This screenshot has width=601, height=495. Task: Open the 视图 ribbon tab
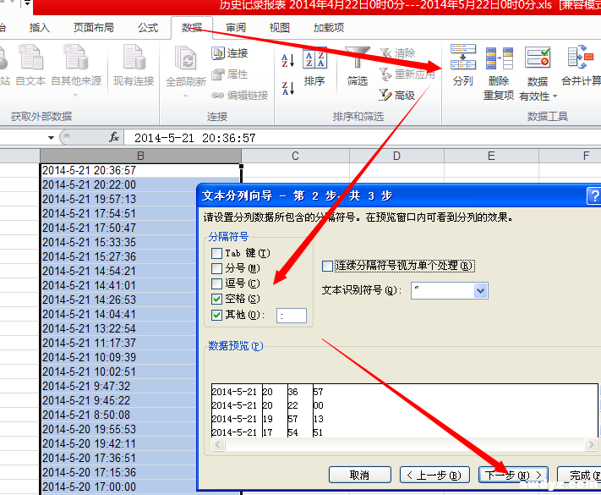[x=280, y=28]
